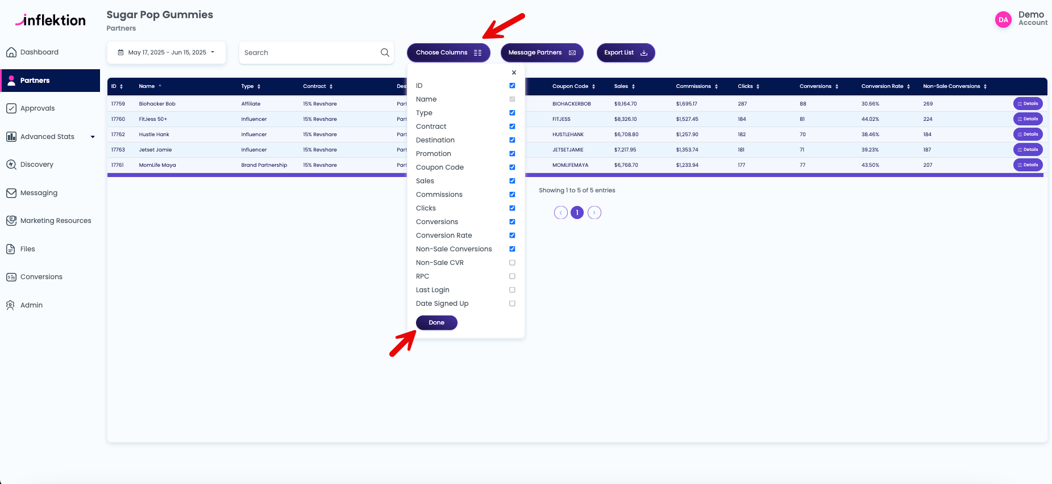Uncheck the ID column checkbox
This screenshot has width=1052, height=484.
click(x=512, y=86)
